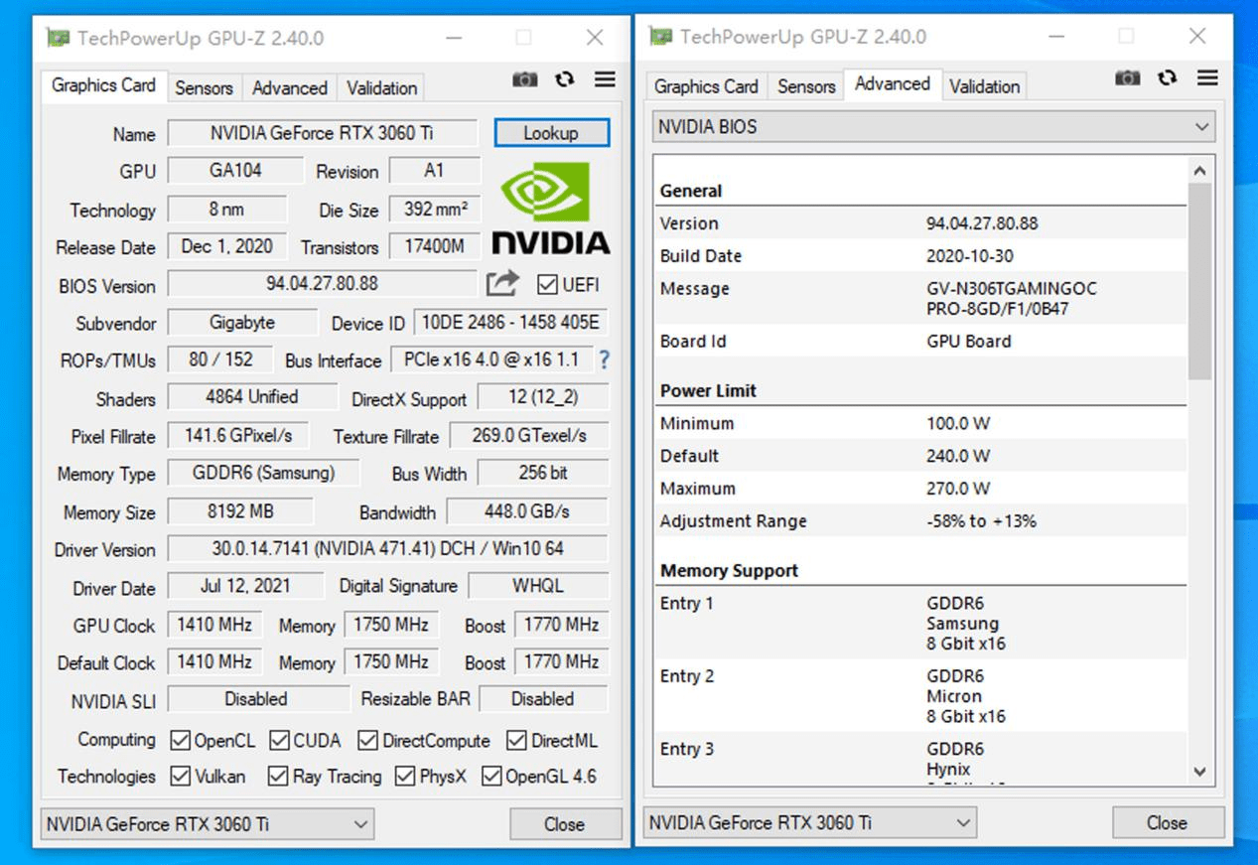Toggle the Ray Tracing checkbox
Image resolution: width=1258 pixels, height=865 pixels.
(x=279, y=777)
